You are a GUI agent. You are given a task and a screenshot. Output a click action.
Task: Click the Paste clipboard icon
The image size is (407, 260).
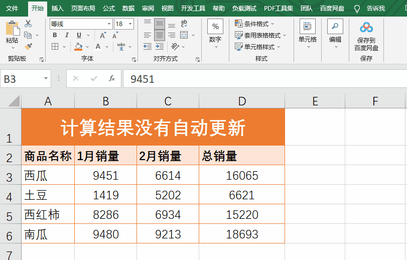click(12, 28)
